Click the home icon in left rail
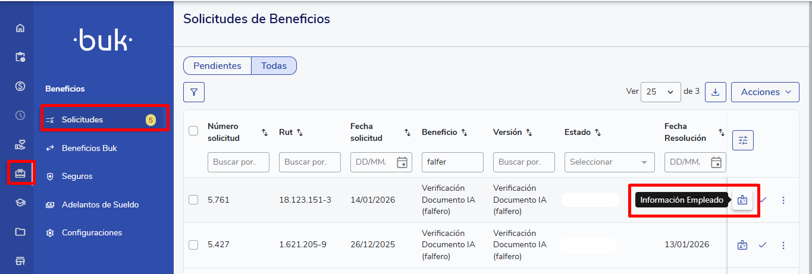The image size is (812, 274). (20, 28)
